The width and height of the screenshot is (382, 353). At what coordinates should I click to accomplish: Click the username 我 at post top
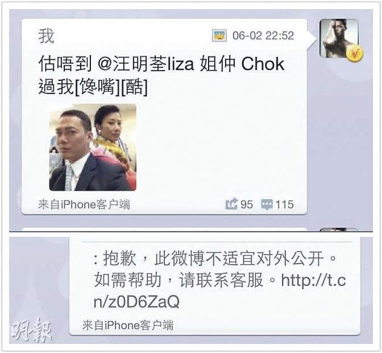click(x=46, y=36)
